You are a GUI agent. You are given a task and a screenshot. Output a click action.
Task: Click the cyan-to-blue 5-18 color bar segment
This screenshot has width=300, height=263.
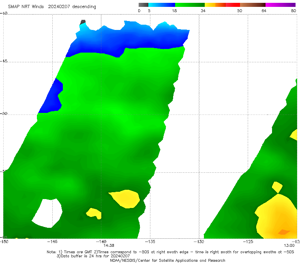(162, 5)
